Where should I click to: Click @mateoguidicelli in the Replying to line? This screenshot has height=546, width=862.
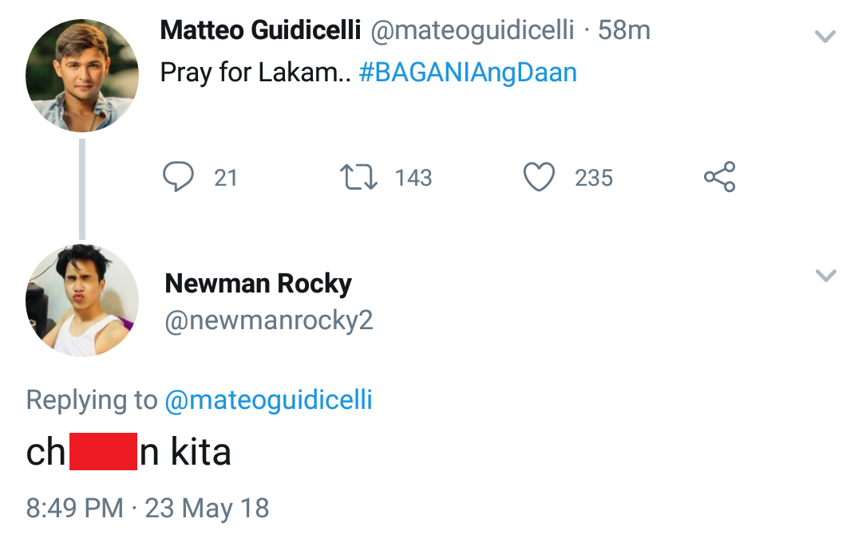click(268, 399)
